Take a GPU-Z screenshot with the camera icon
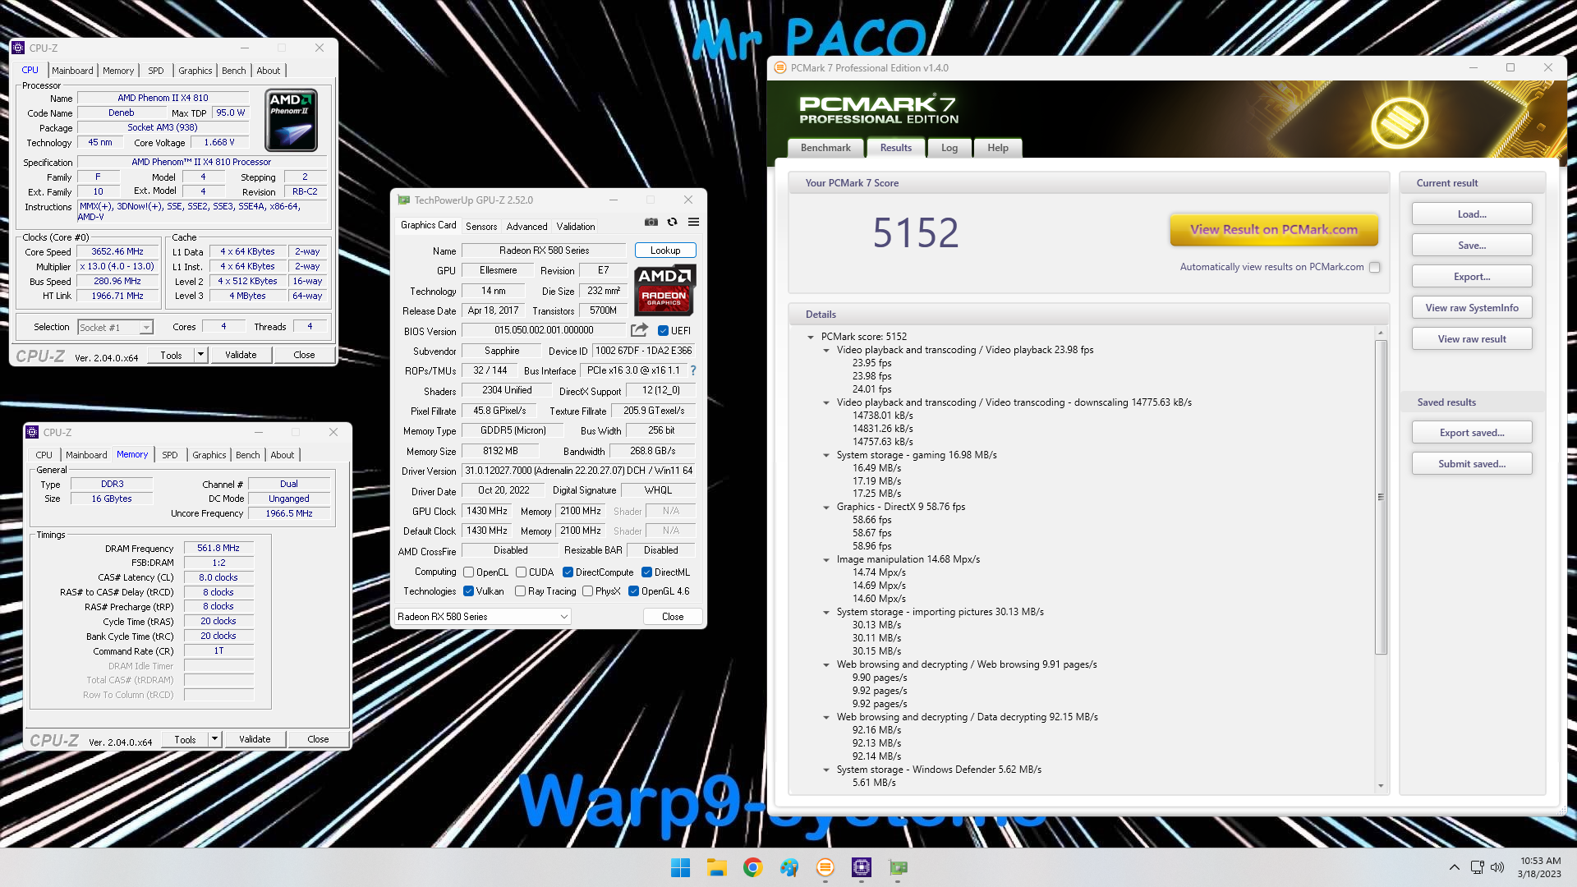 pos(651,222)
